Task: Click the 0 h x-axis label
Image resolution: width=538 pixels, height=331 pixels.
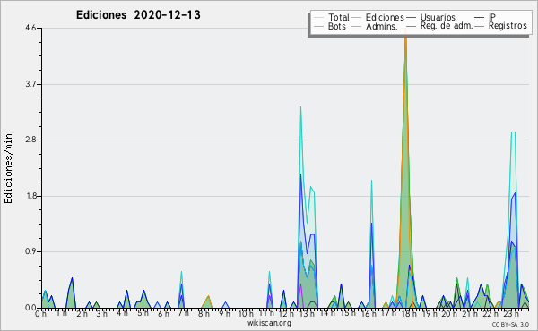Action: click(41, 314)
